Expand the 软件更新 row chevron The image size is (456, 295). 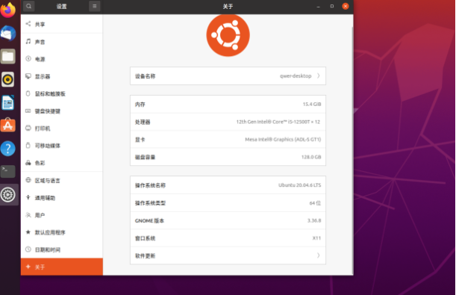319,255
